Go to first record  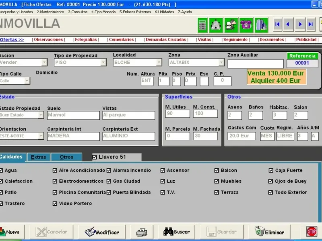tap(277, 25)
